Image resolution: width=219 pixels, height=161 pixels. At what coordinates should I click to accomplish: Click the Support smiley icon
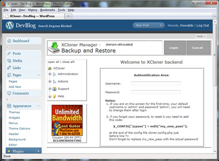pyautogui.click(x=54, y=89)
